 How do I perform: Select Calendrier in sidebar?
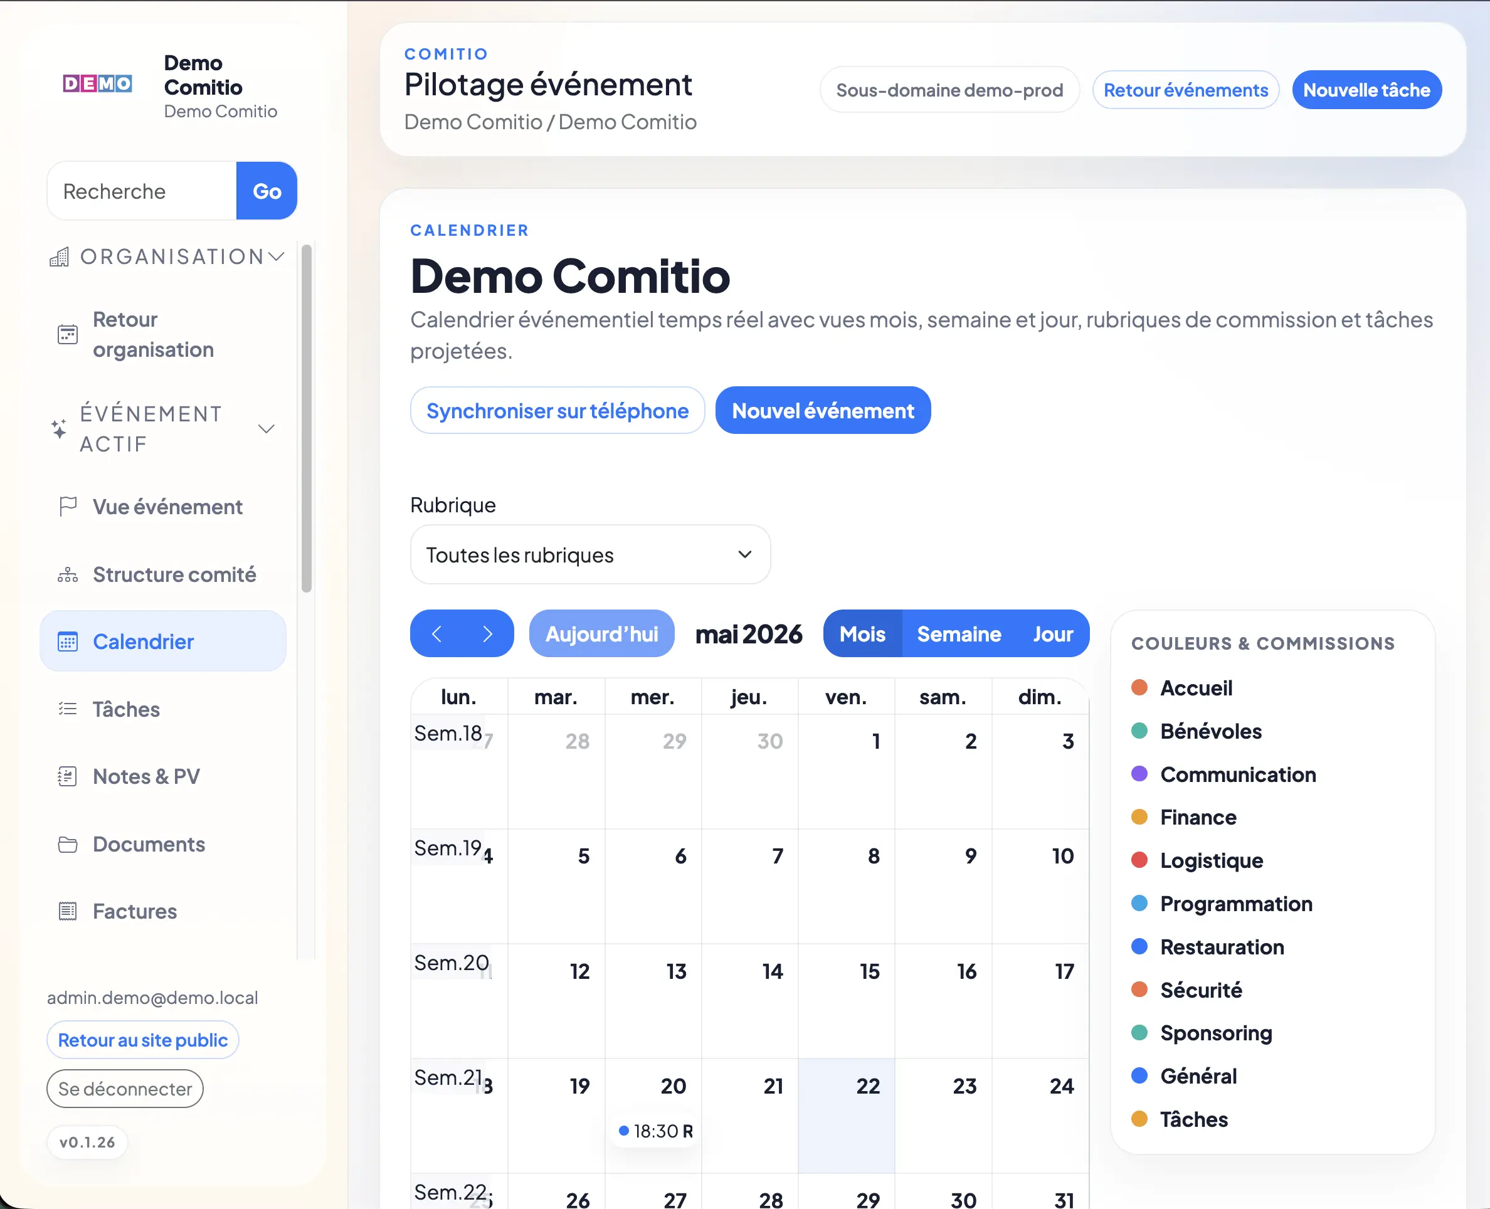point(163,641)
